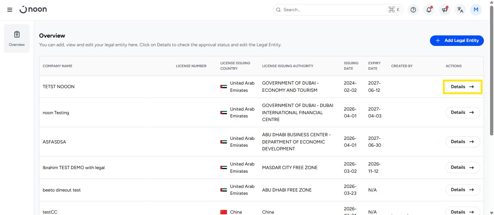Open Details for Ibrahim TEST DEMO
The width and height of the screenshot is (494, 215).
[x=463, y=167]
